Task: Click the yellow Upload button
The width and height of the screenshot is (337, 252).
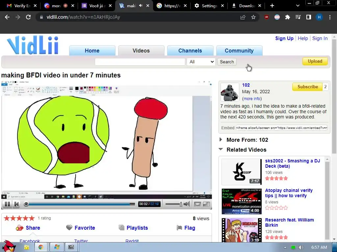Action: 315,61
